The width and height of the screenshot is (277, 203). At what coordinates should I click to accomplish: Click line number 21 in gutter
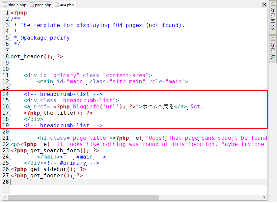point(6,138)
